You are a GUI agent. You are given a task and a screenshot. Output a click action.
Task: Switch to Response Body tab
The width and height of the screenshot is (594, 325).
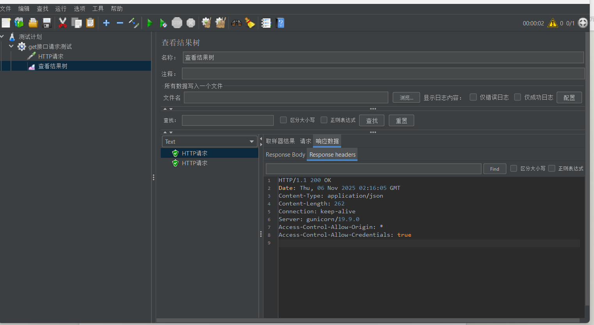coord(285,155)
